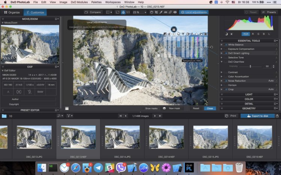Open the Palettes menu
This screenshot has height=175, width=281.
(96, 2)
